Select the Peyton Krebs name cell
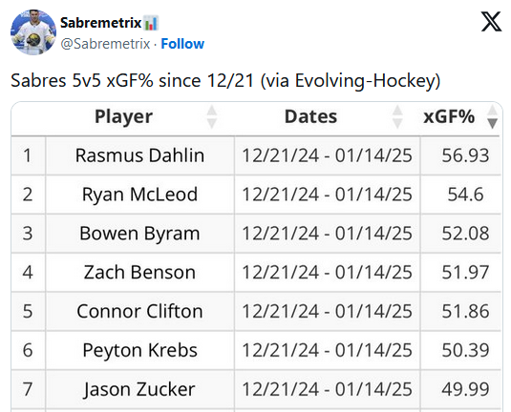511x412 pixels. (139, 350)
